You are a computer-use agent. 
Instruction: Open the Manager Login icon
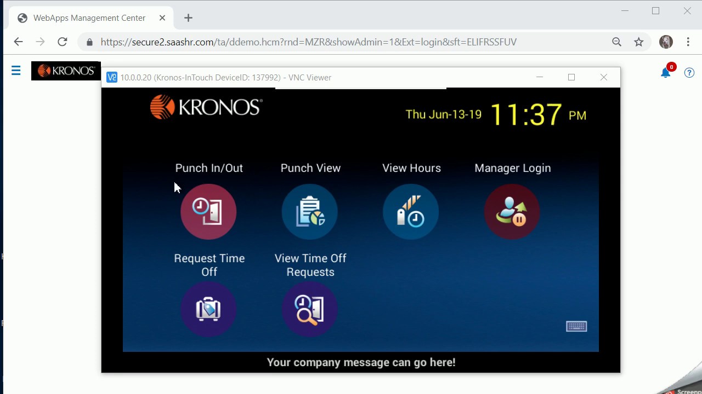point(512,212)
